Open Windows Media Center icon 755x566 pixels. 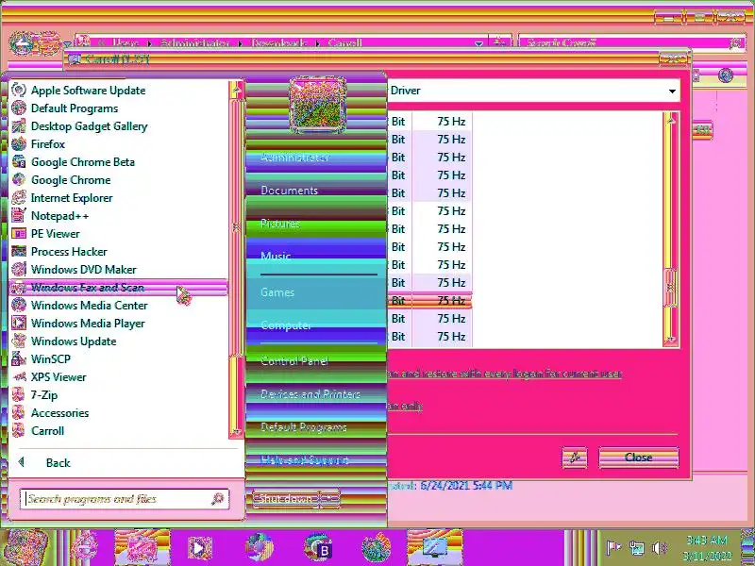pos(19,305)
